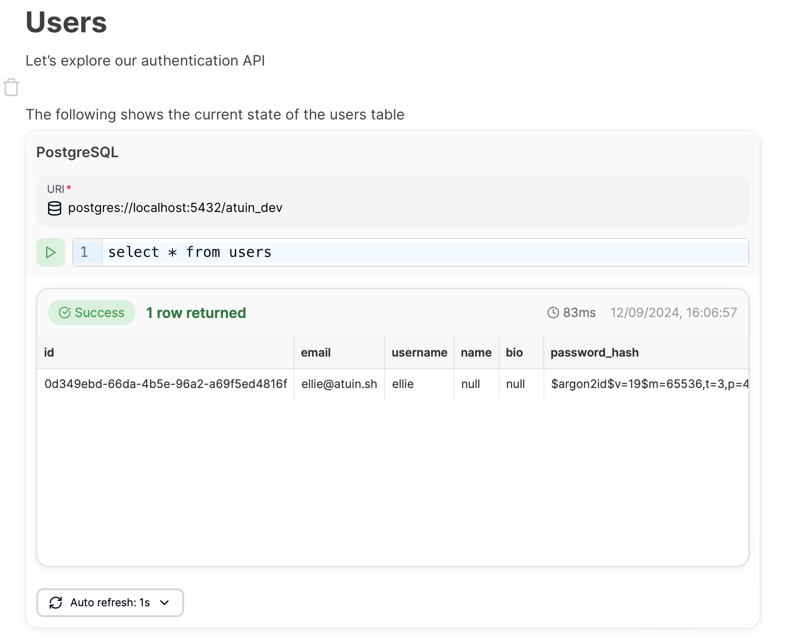The height and width of the screenshot is (644, 785).
Task: Click line number 1 in editor gutter
Action: pos(84,252)
